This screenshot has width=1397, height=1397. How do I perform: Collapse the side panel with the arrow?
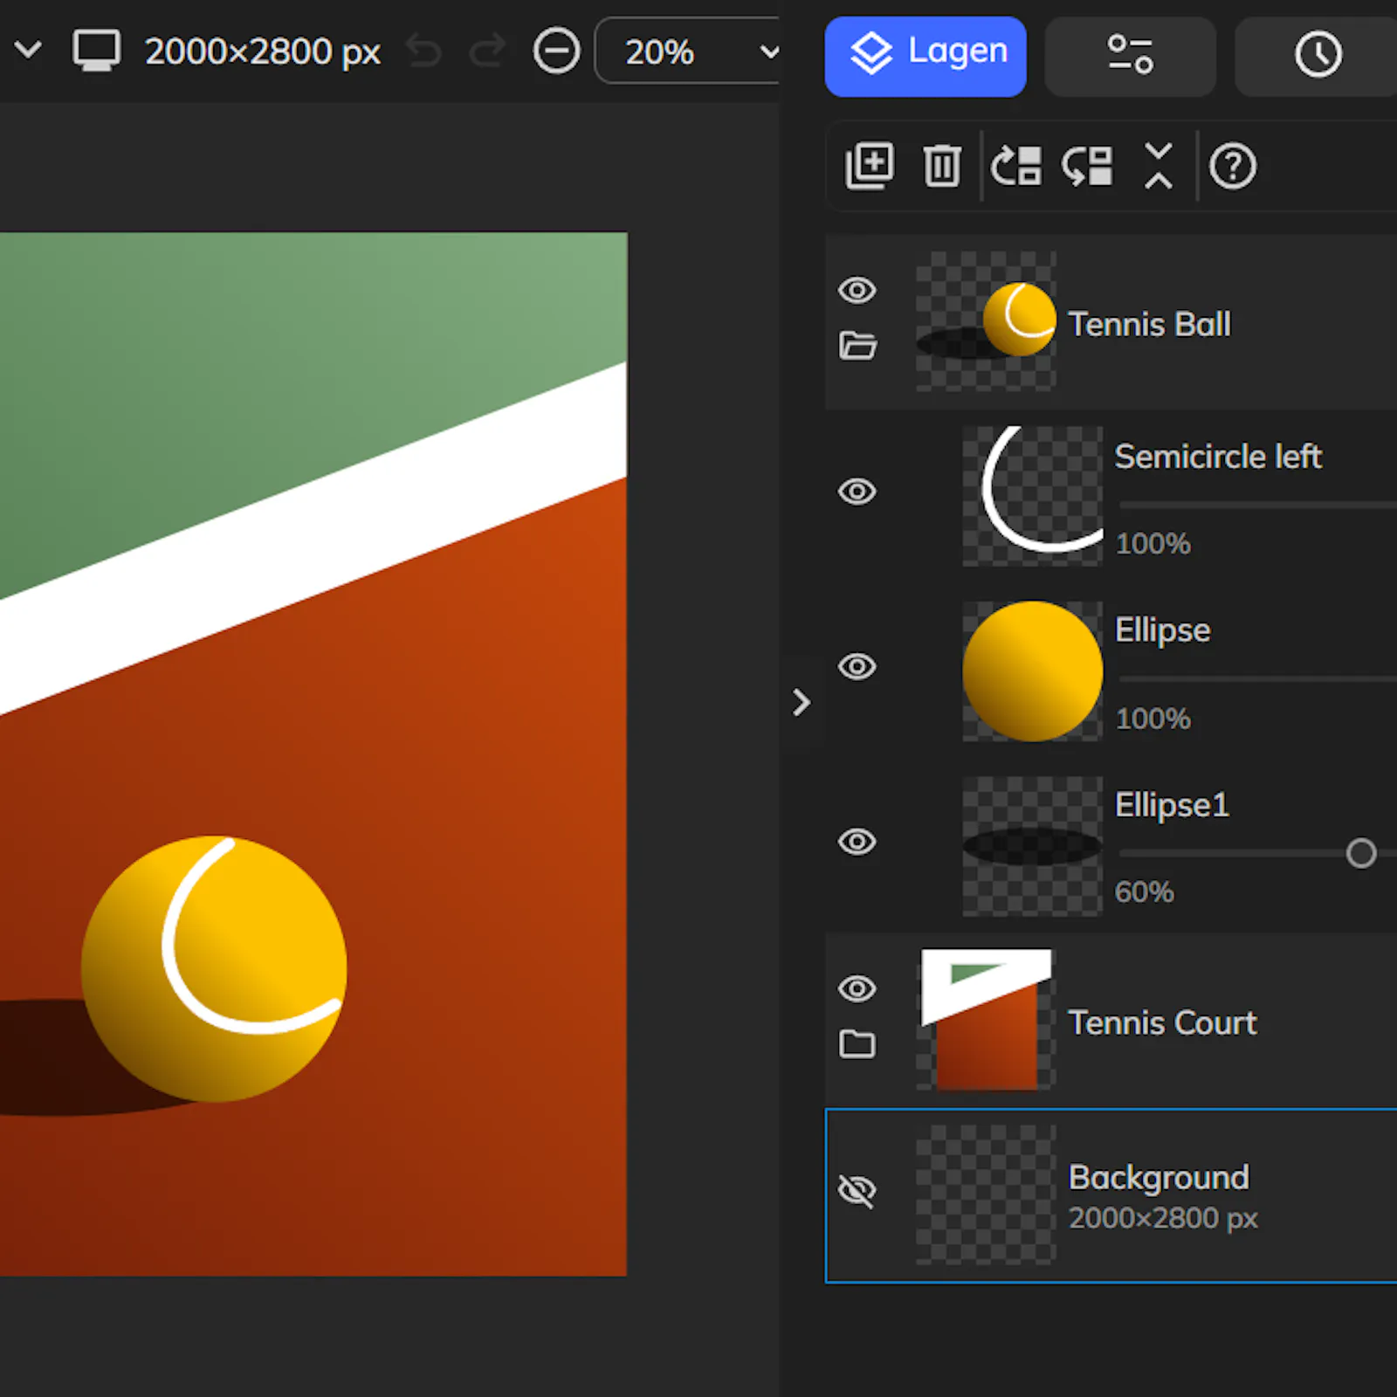tap(802, 703)
